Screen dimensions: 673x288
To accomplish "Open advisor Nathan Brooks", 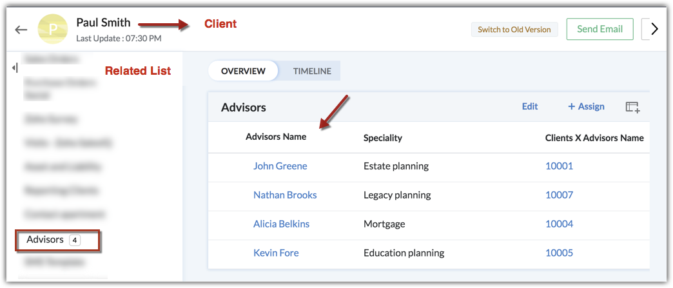I will click(285, 195).
